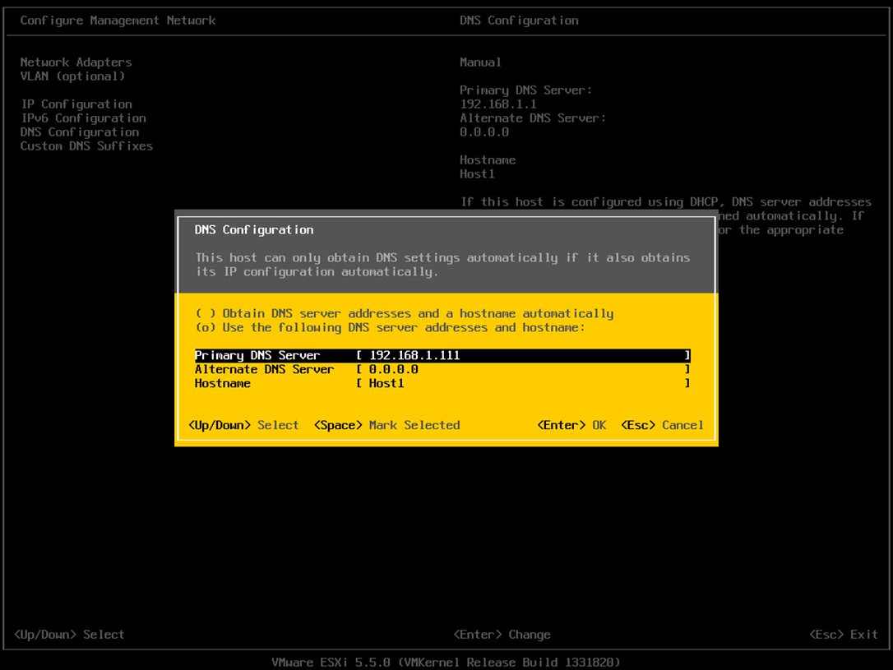Click the 192.168.1.1 primary DNS value
Viewport: 893px width, 670px height.
[x=498, y=104]
